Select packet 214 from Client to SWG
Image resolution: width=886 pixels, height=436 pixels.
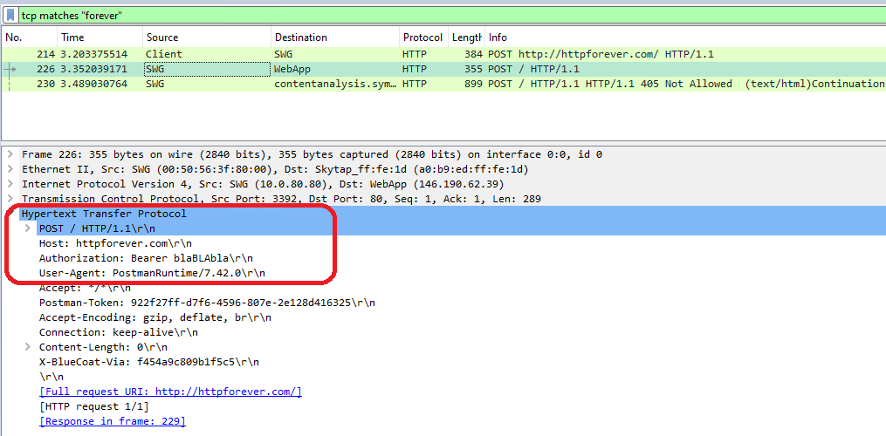point(349,54)
